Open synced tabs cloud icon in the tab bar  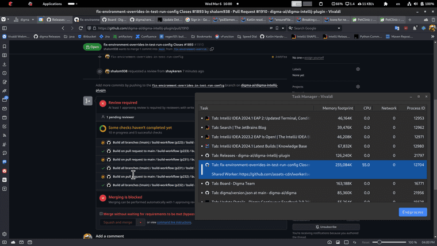click(x=426, y=20)
